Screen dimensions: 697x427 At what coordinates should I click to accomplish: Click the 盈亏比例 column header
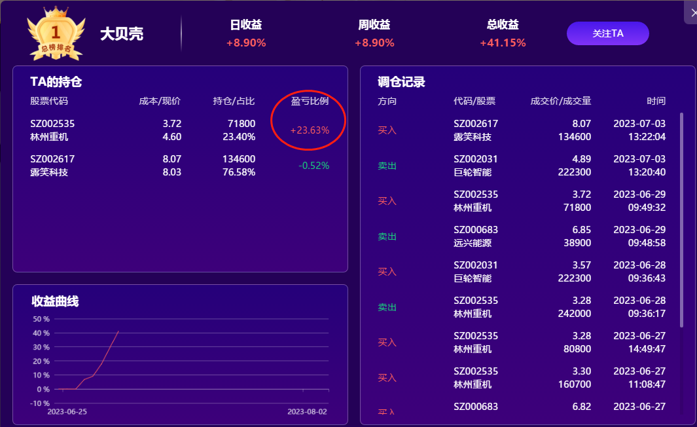(x=310, y=101)
